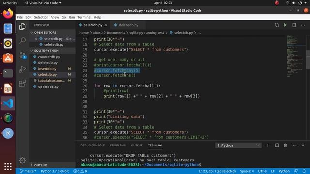Image resolution: width=310 pixels, height=174 pixels.
Task: Switch to Output panel tab
Action: [137, 145]
